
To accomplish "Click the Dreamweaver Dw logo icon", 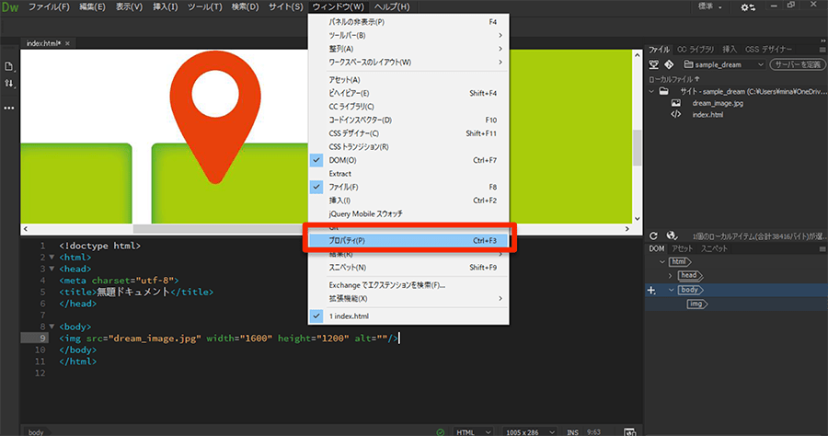I will pyautogui.click(x=10, y=6).
